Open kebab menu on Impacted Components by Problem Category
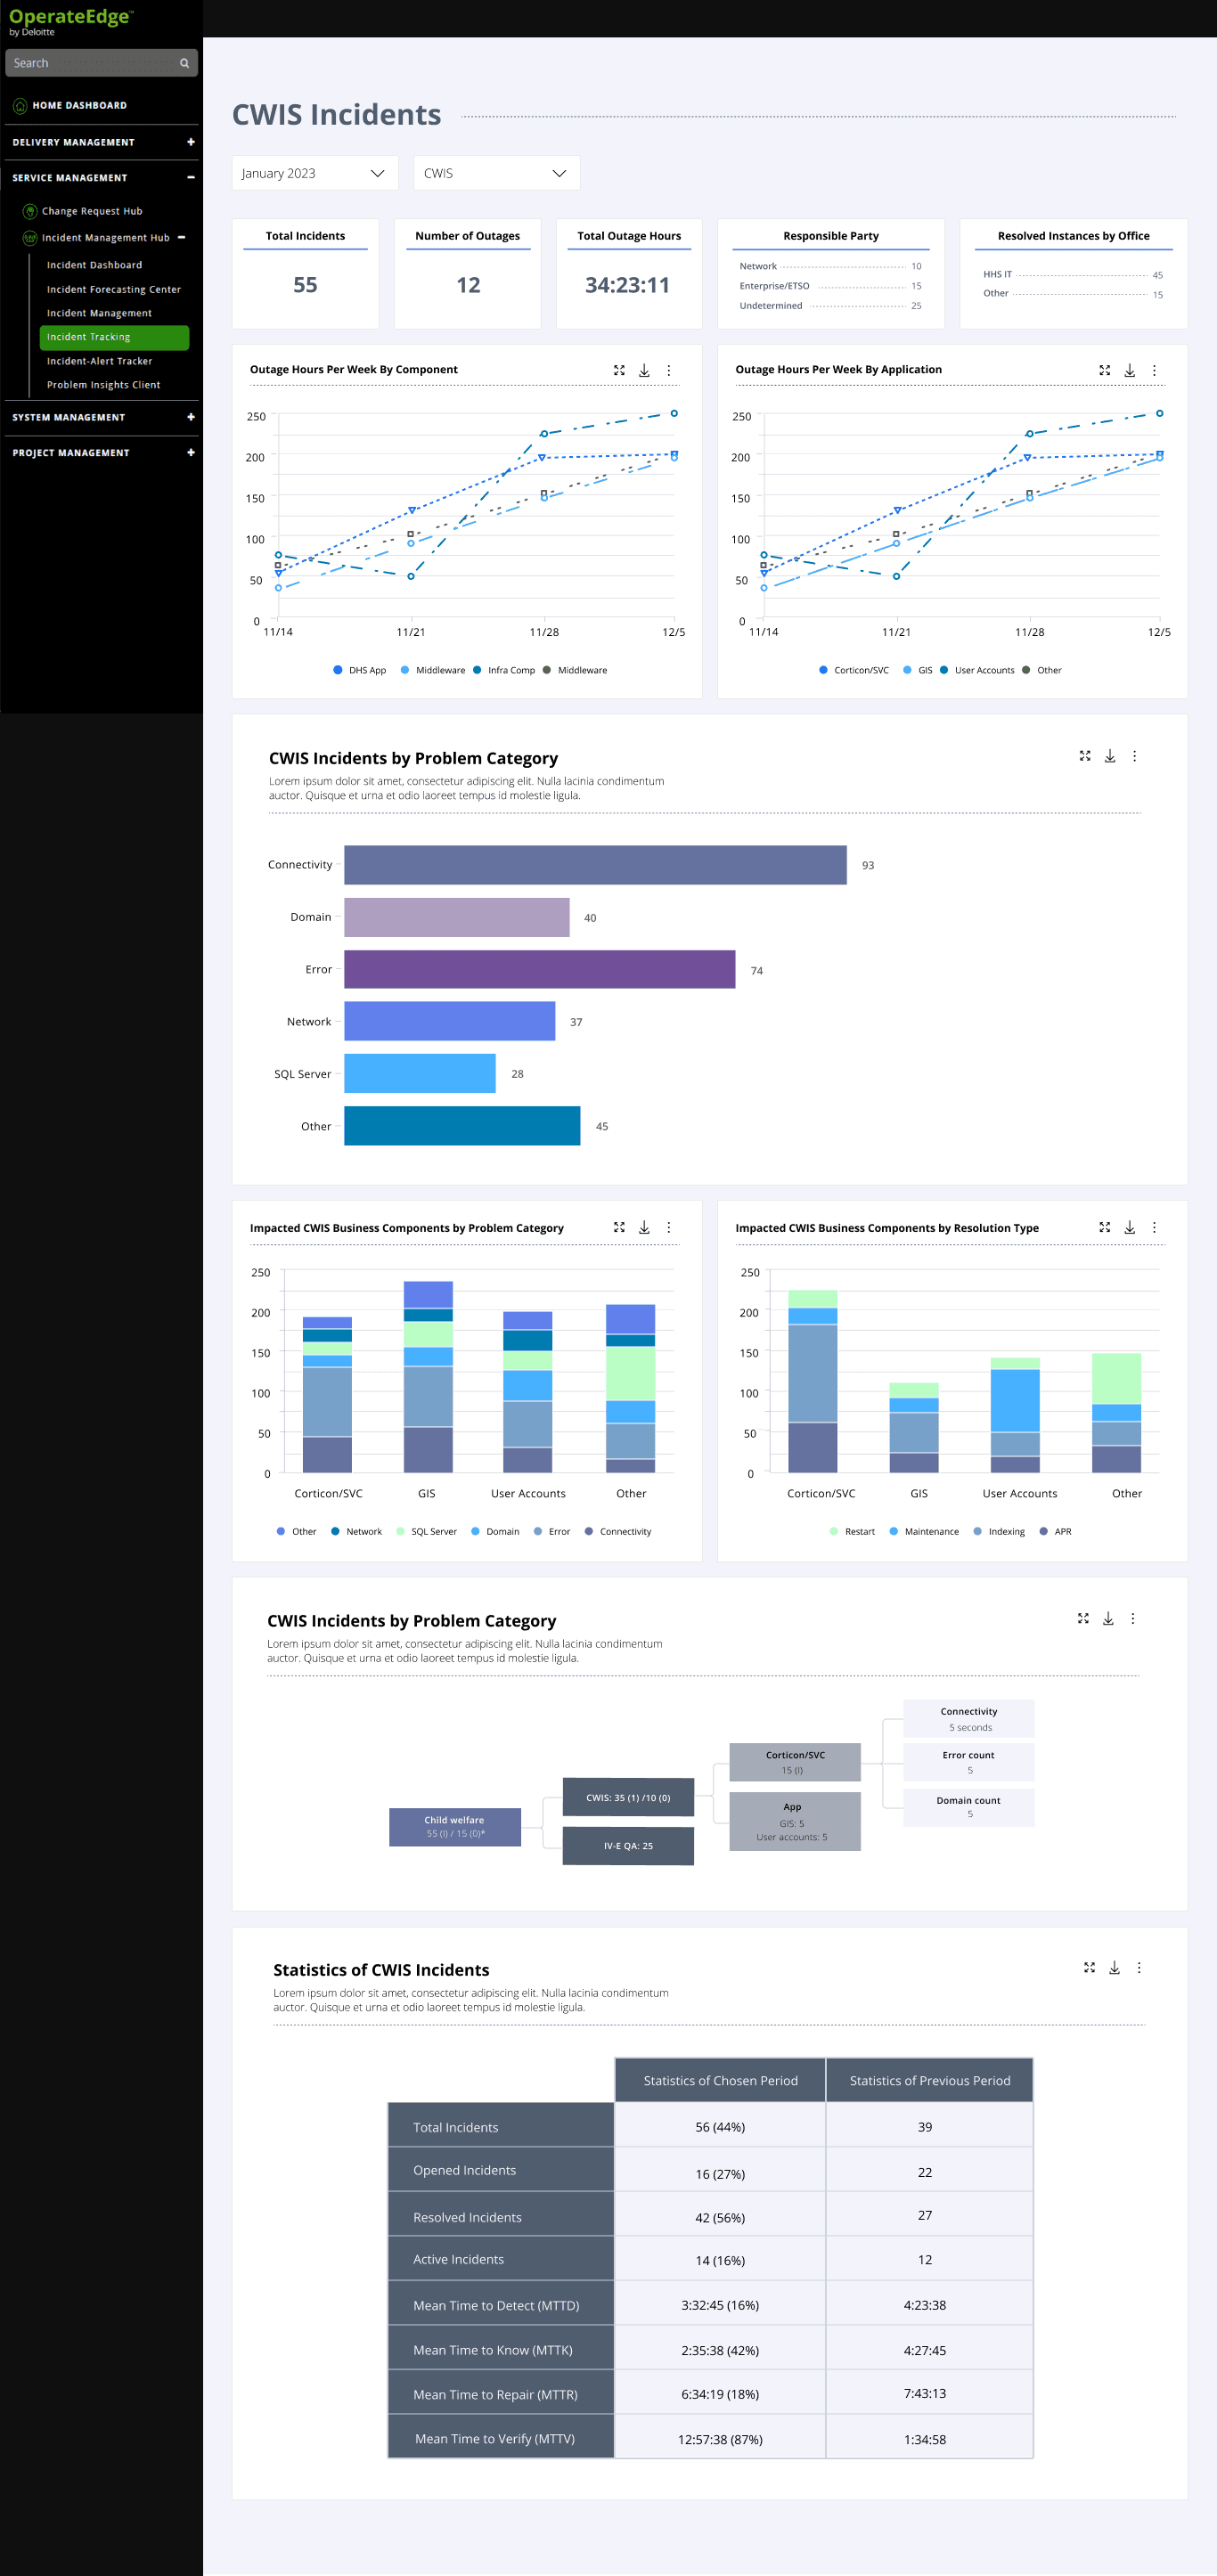 [669, 1227]
